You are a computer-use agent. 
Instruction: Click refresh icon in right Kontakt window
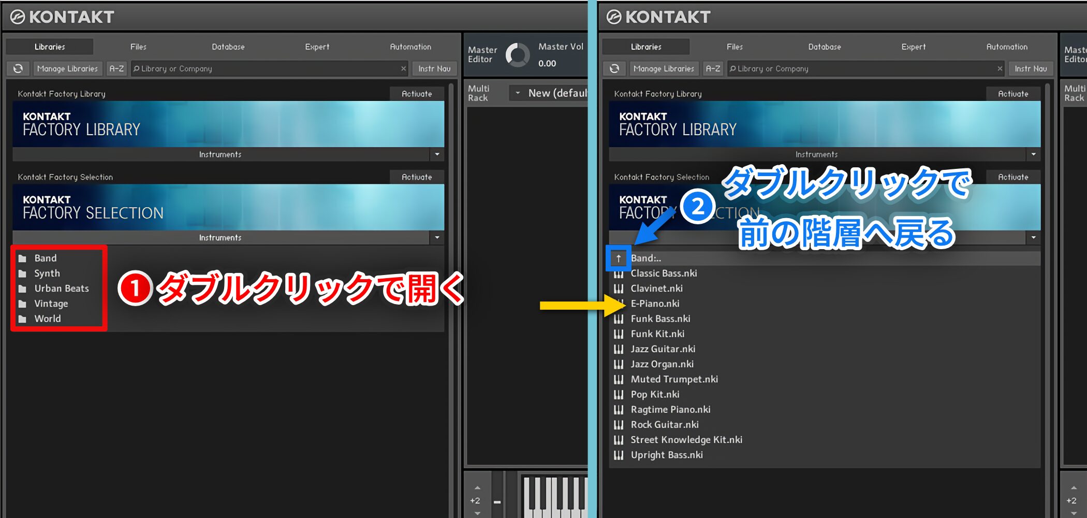click(614, 68)
